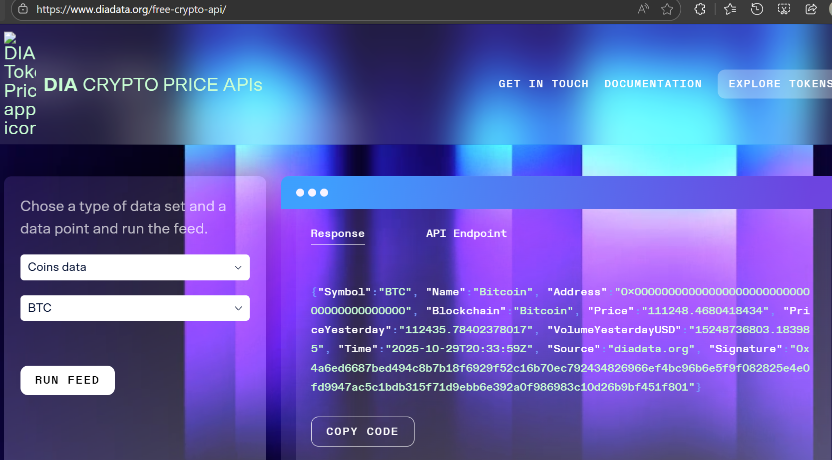Open the Share icon in the toolbar
This screenshot has height=460, width=832.
click(811, 9)
